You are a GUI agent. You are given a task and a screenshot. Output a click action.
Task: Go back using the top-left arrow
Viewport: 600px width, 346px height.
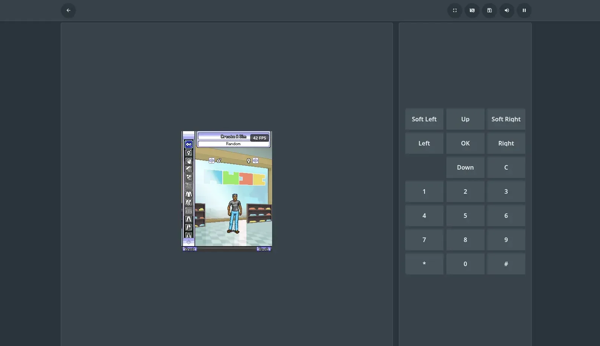68,10
